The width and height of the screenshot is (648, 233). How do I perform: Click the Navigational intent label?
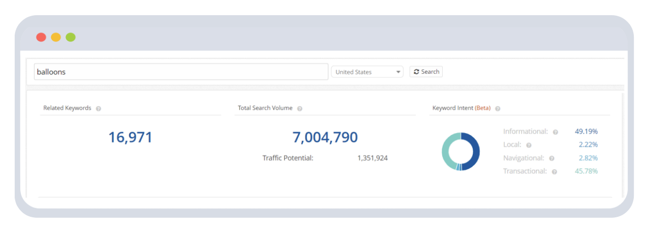[523, 158]
